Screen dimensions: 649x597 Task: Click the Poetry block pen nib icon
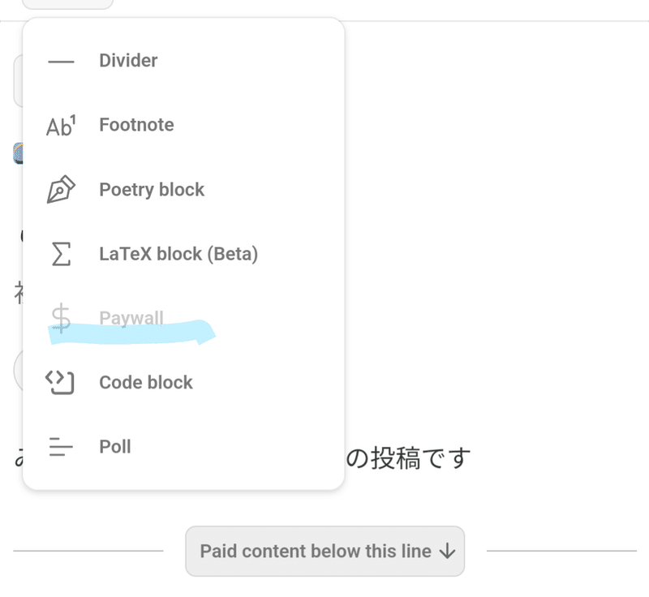(61, 189)
